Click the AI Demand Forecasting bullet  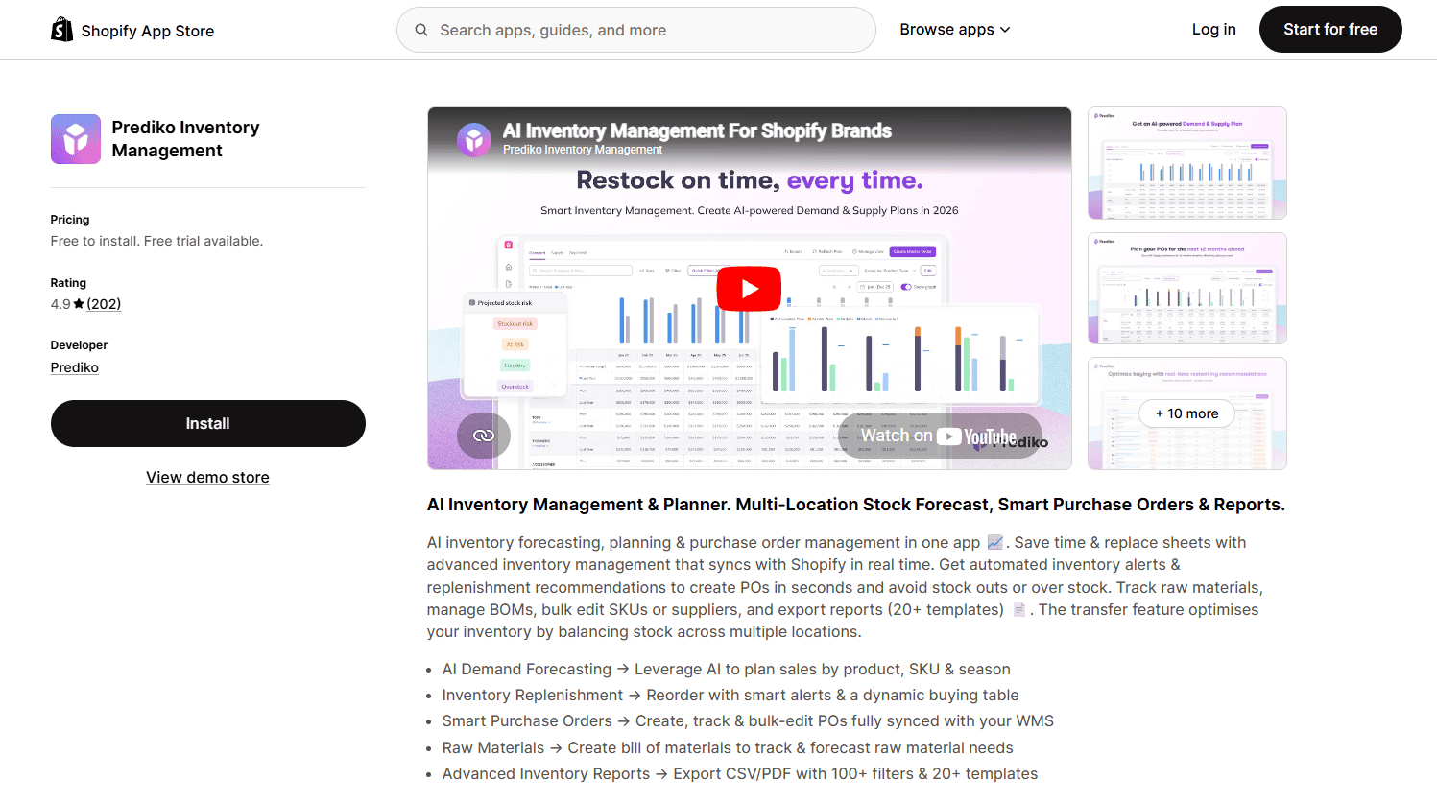pyautogui.click(x=727, y=670)
